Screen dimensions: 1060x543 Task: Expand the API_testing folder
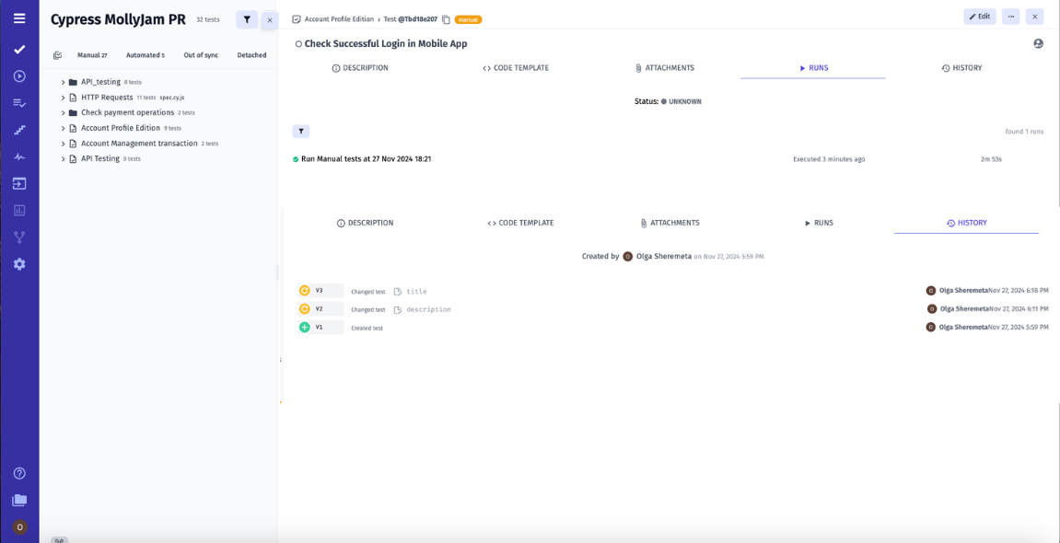(63, 81)
